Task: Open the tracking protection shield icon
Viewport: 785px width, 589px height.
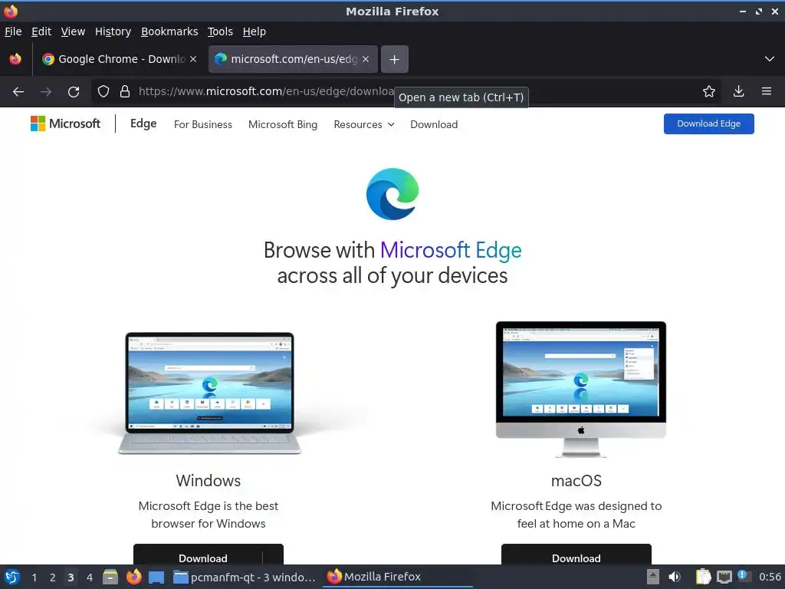Action: tap(103, 91)
